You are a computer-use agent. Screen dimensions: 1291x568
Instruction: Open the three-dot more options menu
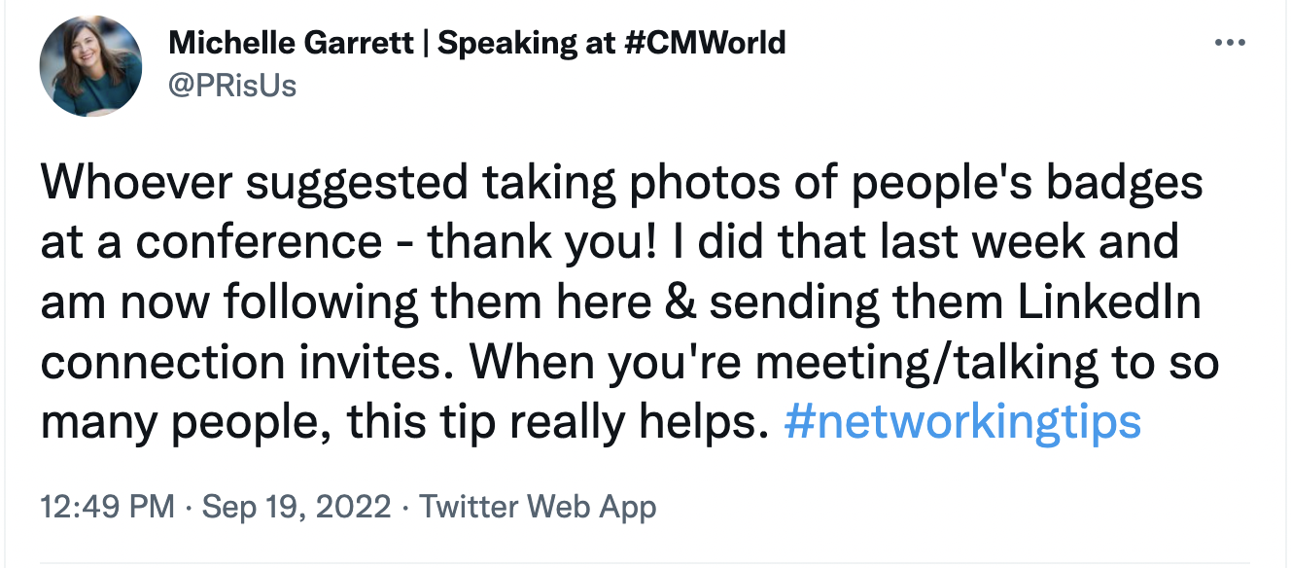[1230, 43]
